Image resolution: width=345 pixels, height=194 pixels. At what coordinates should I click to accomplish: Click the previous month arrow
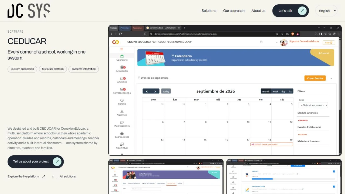(147, 91)
